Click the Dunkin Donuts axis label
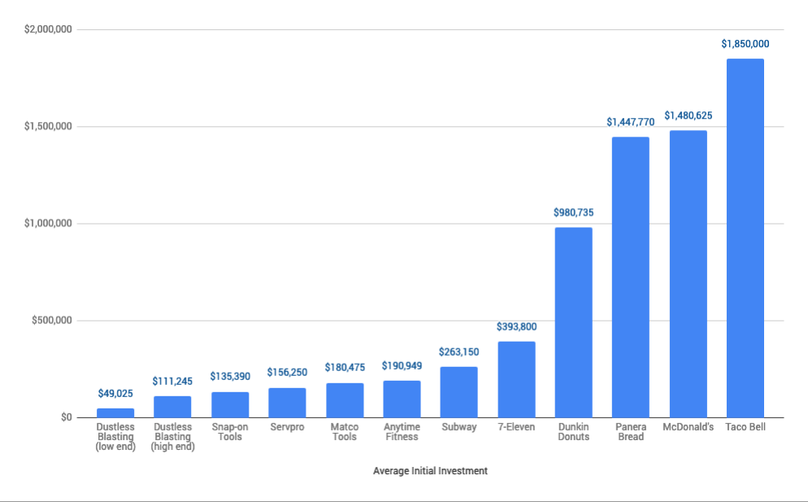The image size is (808, 502). point(574,432)
